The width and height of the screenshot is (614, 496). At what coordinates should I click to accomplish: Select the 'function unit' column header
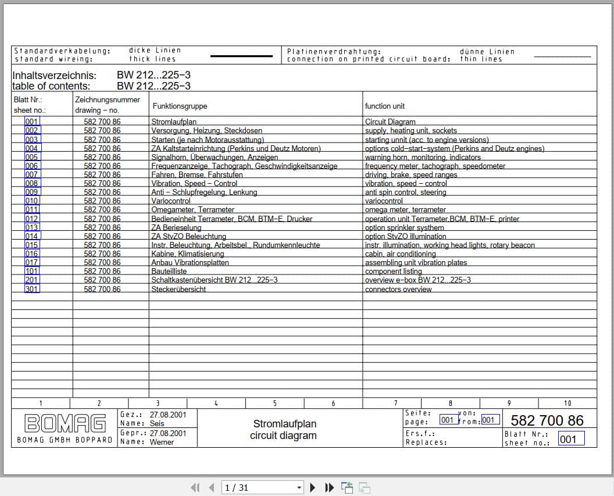(384, 106)
